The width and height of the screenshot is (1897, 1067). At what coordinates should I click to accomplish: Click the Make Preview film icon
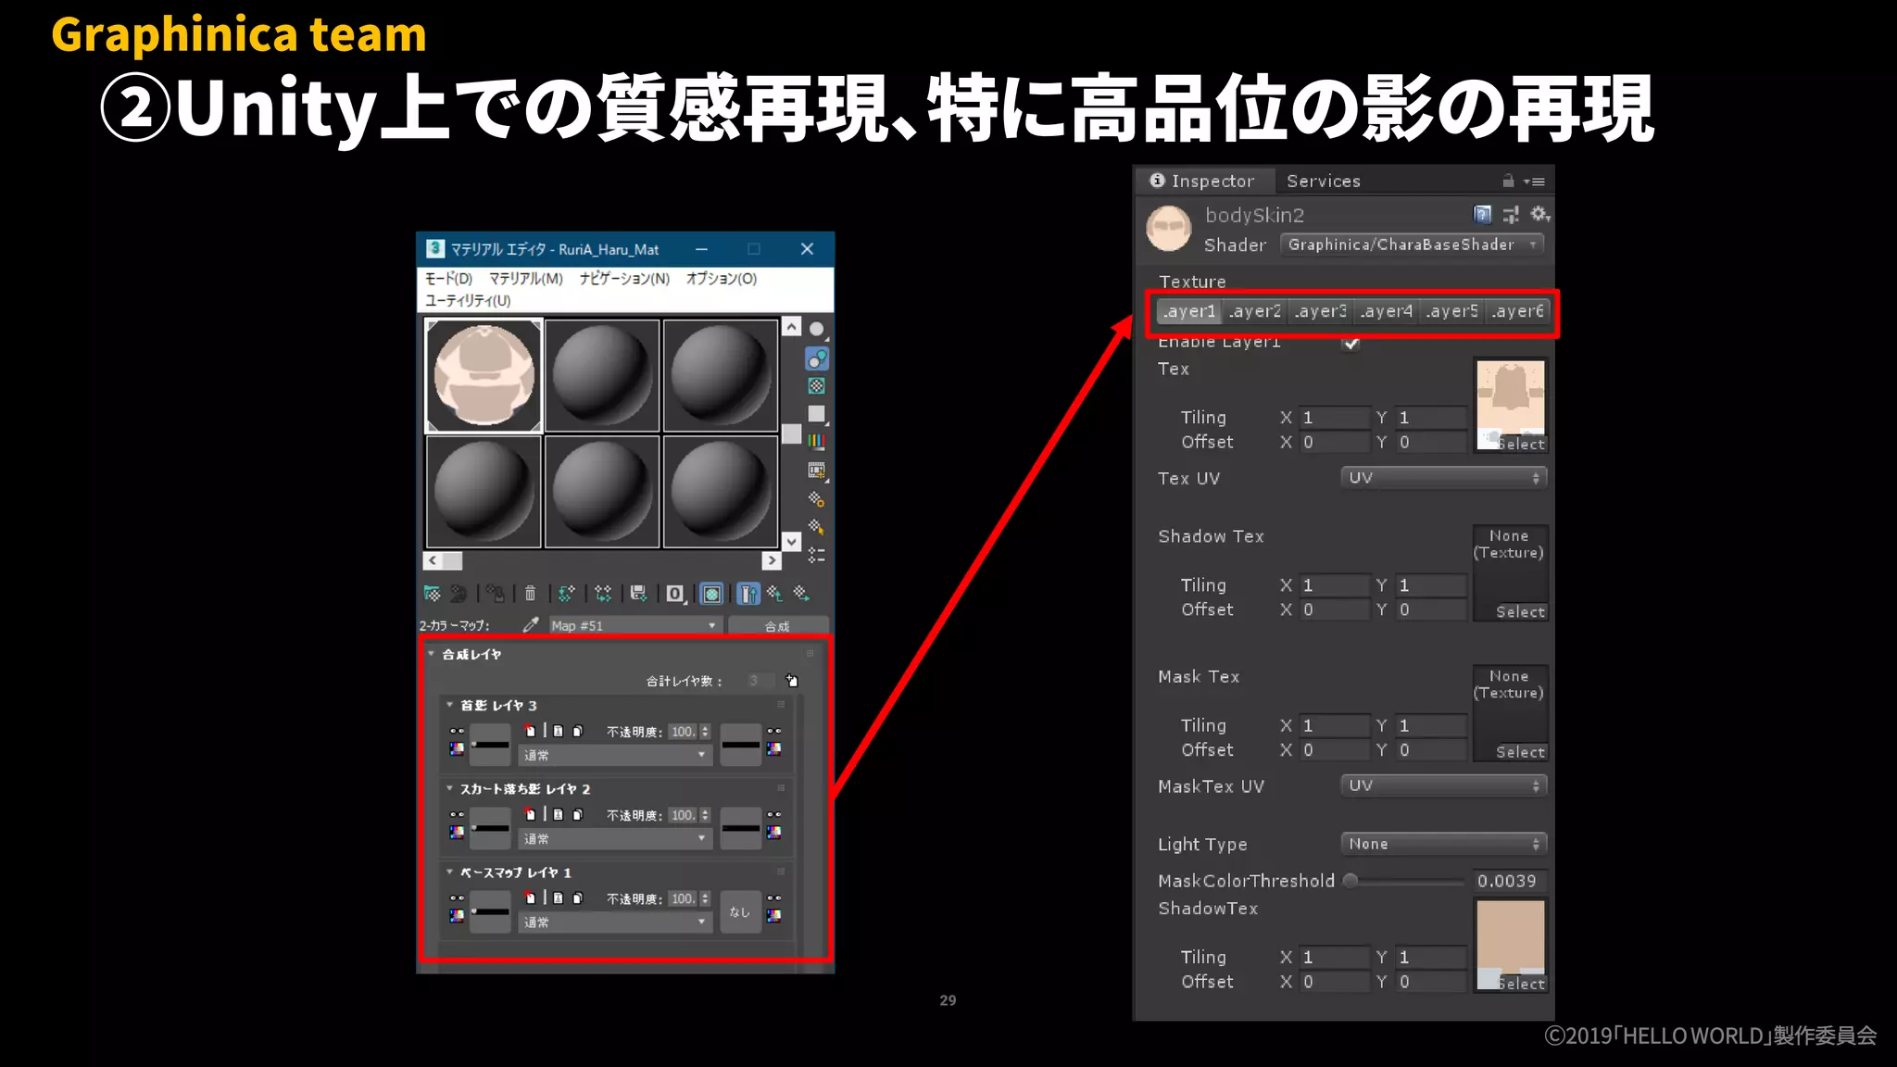[816, 471]
